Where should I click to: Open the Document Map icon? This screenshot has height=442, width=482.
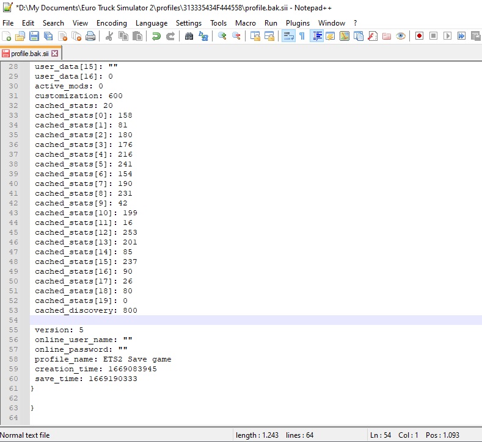click(345, 36)
